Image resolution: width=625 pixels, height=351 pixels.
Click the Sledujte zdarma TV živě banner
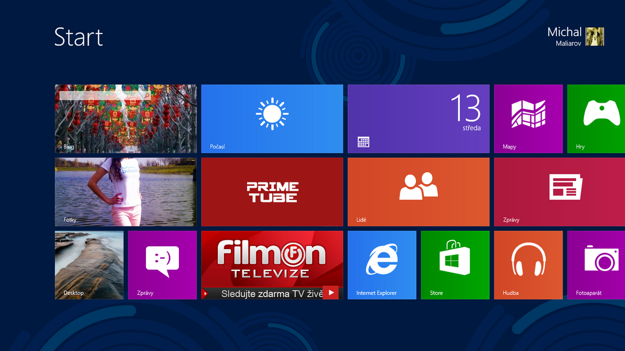[269, 293]
